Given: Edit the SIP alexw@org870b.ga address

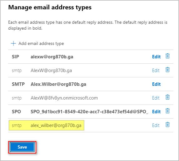Looking at the screenshot, I should point(156,57).
